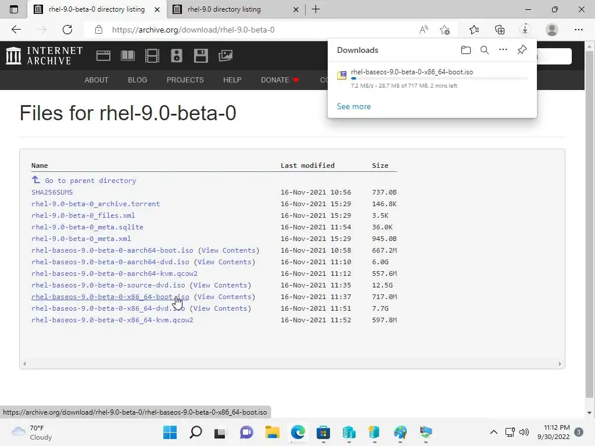View Contents of aarch64-dvd.iso
The height and width of the screenshot is (446, 595).
pyautogui.click(x=225, y=262)
